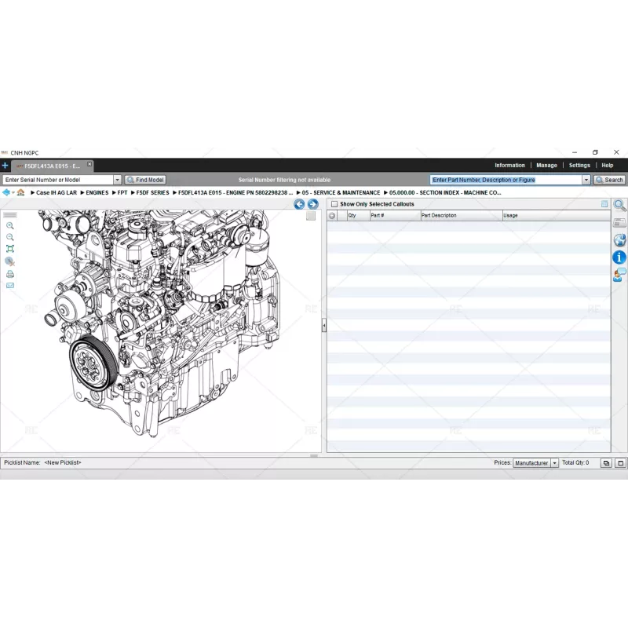Click the copy picklist icon near Total Qty
The width and height of the screenshot is (628, 628).
(605, 463)
